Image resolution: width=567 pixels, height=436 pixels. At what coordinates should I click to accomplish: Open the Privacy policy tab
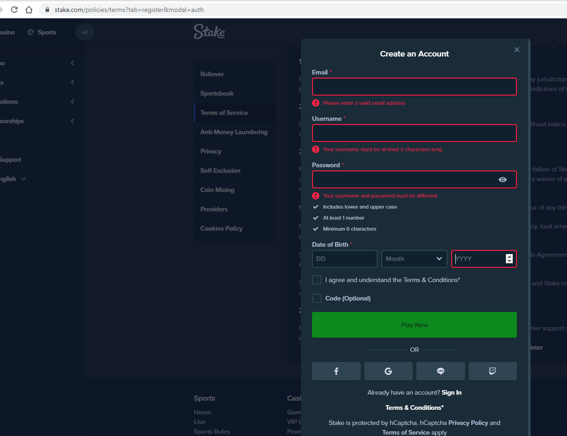(x=211, y=151)
